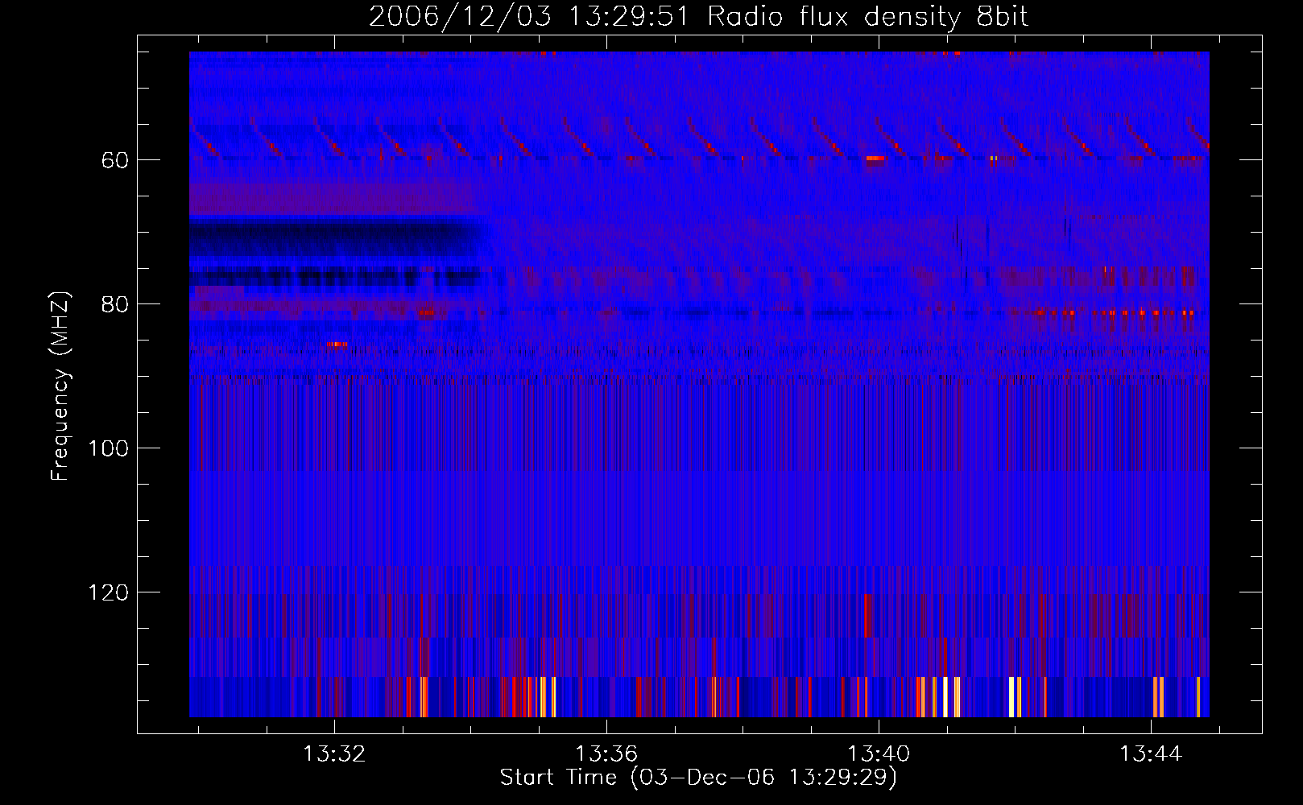1303x805 pixels.
Task: Click the 13:44 time axis label
Action: 1151,753
